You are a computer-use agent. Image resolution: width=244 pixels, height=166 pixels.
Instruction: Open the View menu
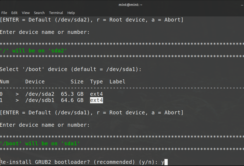pyautogui.click(x=26, y=13)
